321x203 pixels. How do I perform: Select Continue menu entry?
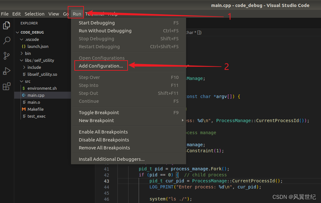tap(129, 101)
